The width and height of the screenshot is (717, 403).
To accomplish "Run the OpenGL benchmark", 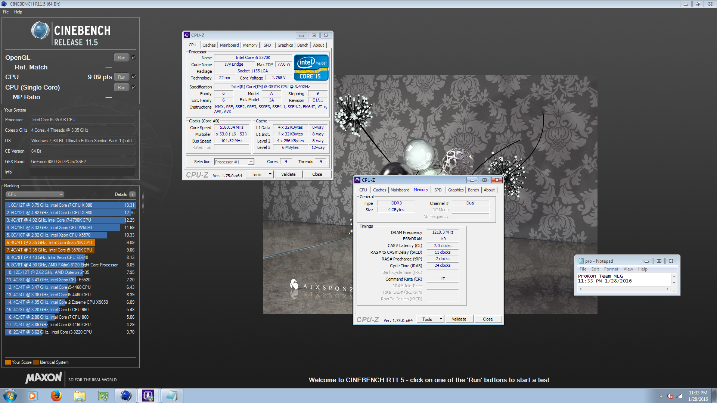I will [122, 58].
